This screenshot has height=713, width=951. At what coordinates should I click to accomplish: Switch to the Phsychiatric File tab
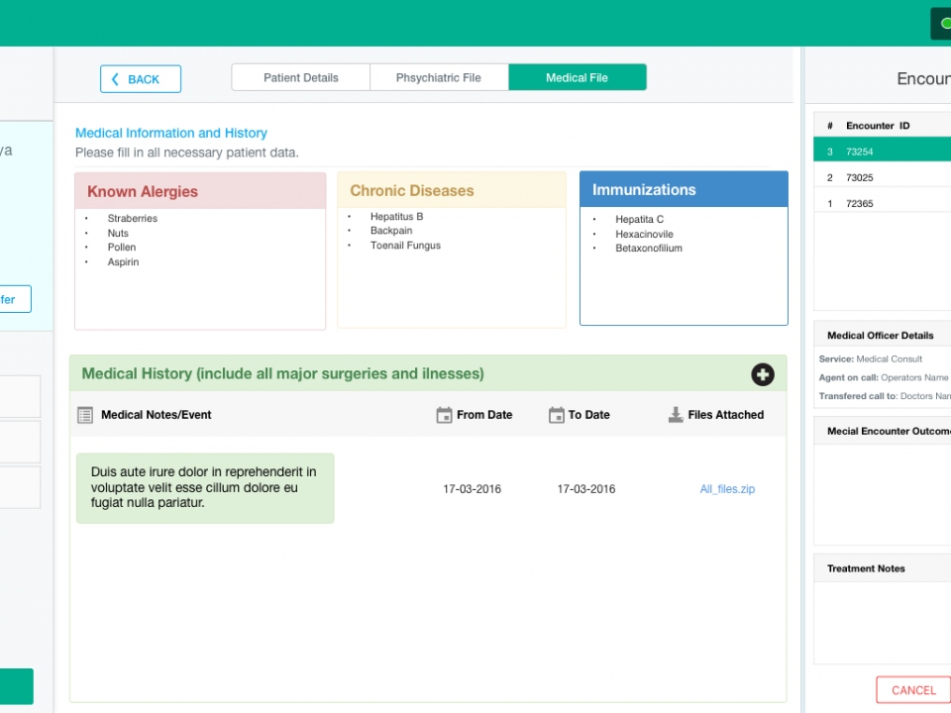pos(438,77)
